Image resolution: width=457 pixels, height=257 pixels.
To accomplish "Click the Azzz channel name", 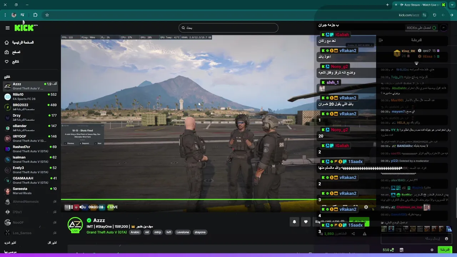I will [x=99, y=220].
